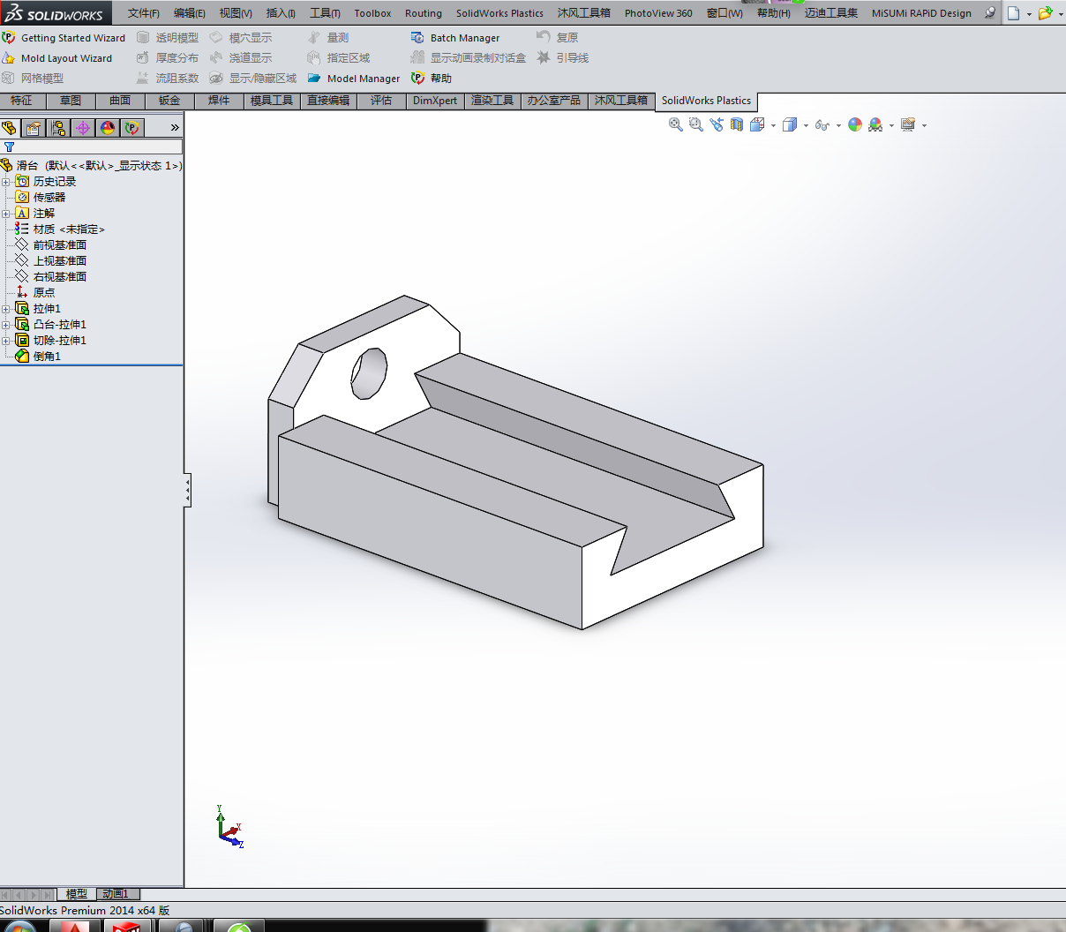Open the Toolbox menu

[372, 13]
